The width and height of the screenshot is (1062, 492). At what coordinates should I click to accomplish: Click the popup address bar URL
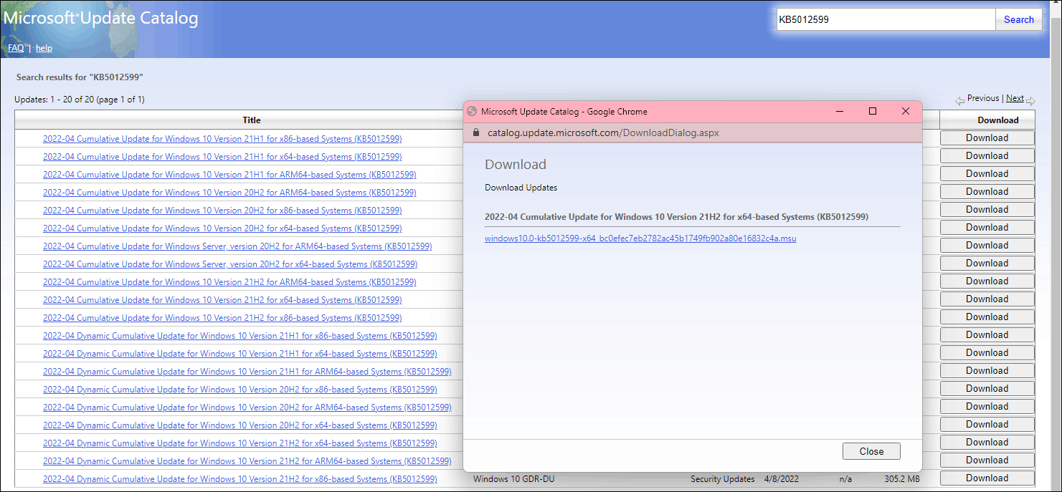[x=603, y=132]
